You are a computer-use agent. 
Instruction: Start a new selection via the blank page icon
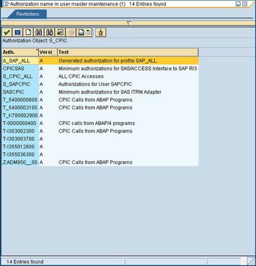28,33
